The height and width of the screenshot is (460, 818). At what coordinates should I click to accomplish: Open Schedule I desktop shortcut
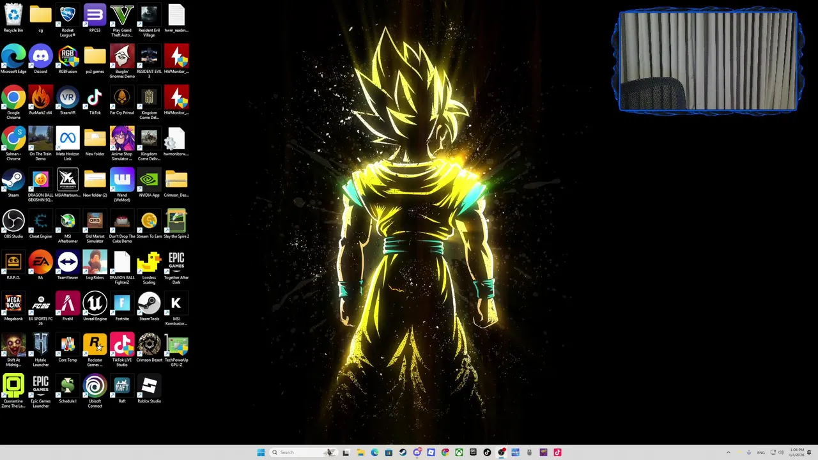tap(68, 389)
